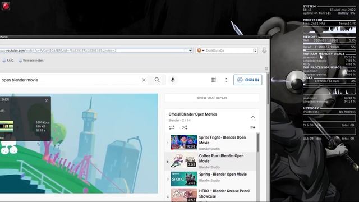Open the DuckDuckGo search engine selector
359x202 pixels.
point(200,50)
